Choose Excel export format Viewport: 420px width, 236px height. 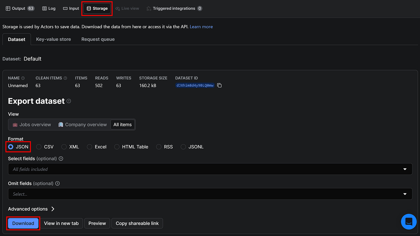coord(97,147)
